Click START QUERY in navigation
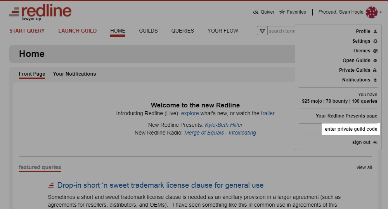Screen dimensions: 388x209 tap(27, 31)
